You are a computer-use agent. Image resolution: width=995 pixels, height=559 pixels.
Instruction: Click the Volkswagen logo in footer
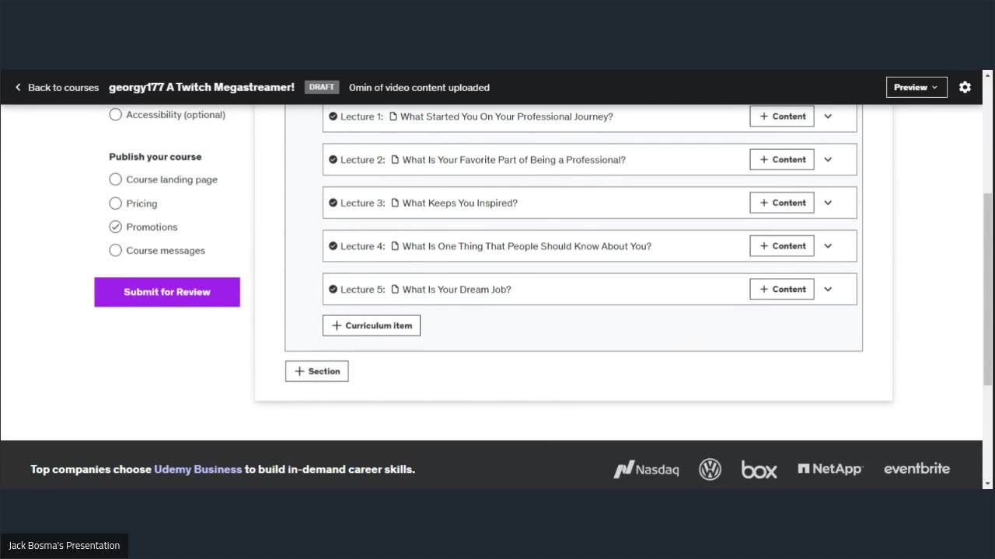pos(710,469)
